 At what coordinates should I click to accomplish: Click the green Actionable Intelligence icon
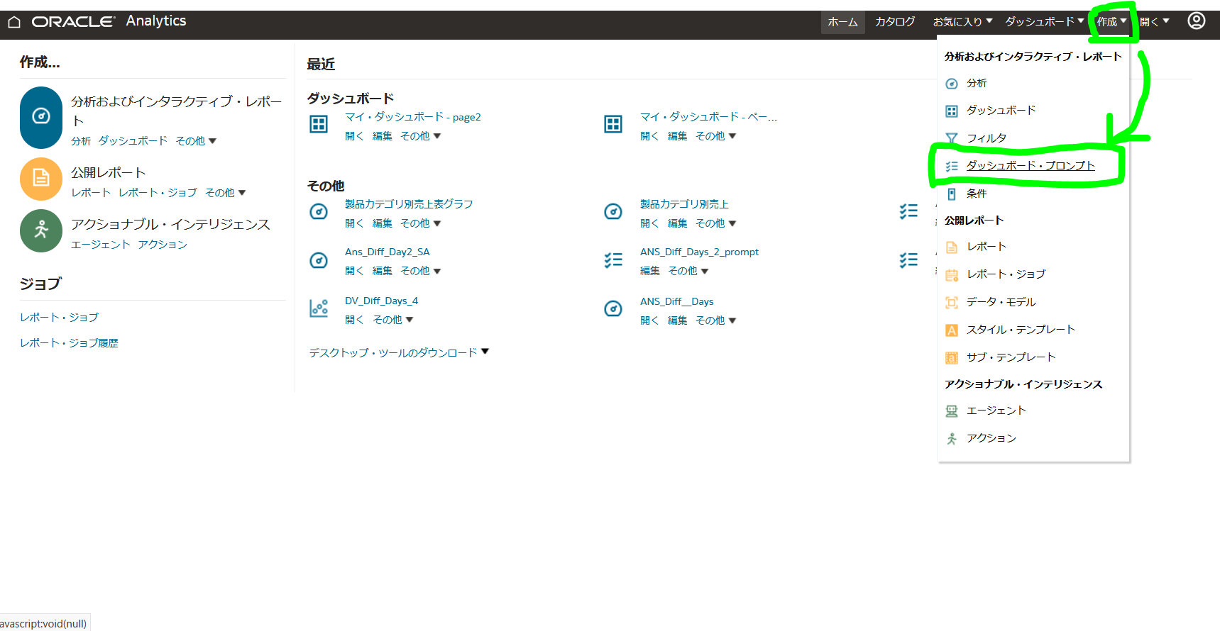coord(41,230)
